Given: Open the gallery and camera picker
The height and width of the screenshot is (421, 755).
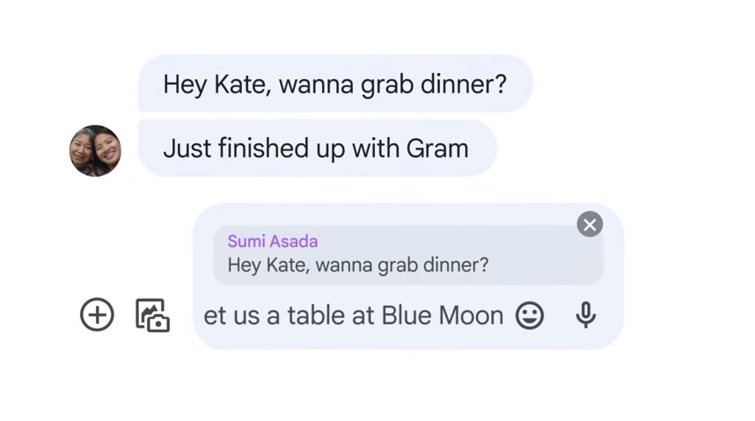Looking at the screenshot, I should pyautogui.click(x=152, y=316).
